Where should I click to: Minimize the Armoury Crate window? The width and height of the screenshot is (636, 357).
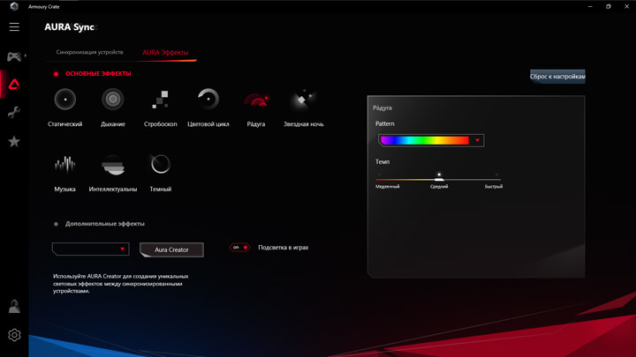coord(590,6)
